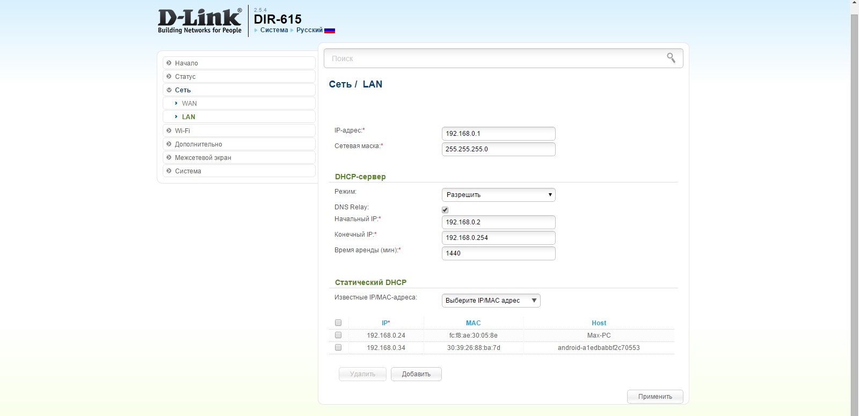
Task: Open the Wi-Fi menu section
Action: (x=239, y=130)
